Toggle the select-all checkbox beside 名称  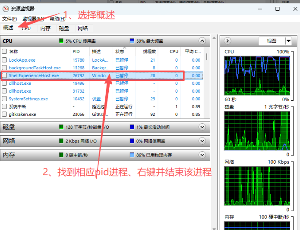tap(4, 51)
